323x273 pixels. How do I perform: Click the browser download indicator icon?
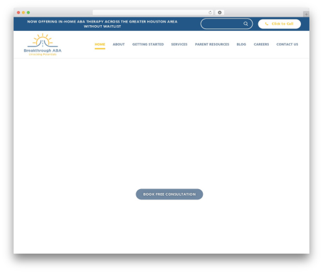click(220, 13)
